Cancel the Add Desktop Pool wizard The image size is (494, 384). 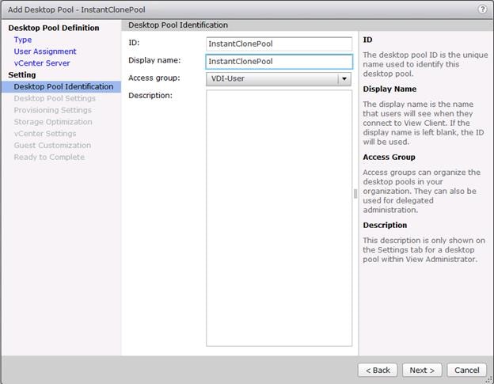[x=466, y=370]
